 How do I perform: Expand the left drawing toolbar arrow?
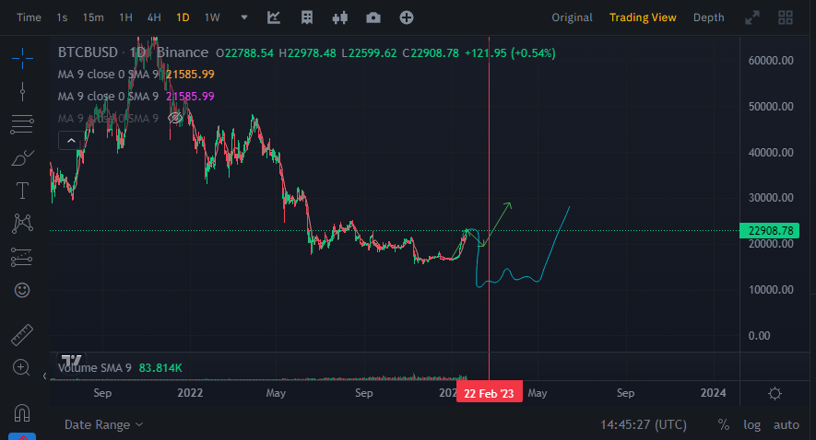[45, 376]
